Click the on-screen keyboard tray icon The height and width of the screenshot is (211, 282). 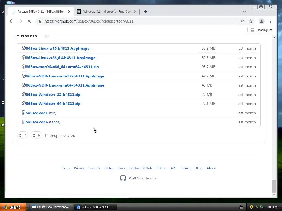(241, 207)
